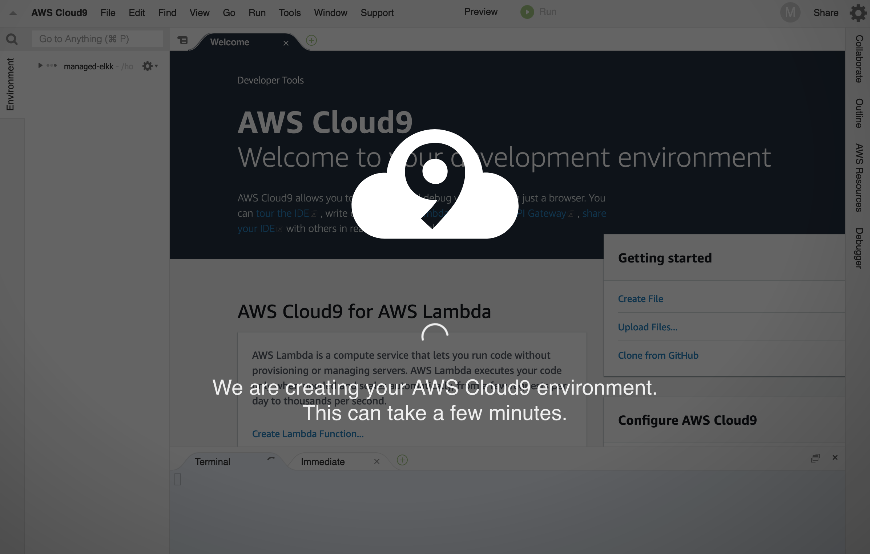Image resolution: width=870 pixels, height=554 pixels.
Task: Close the Welcome tab
Action: 286,43
